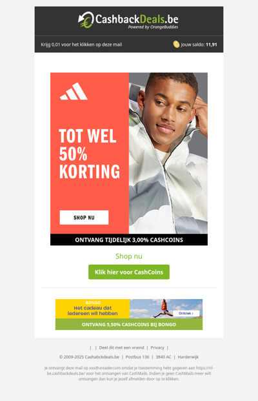Click the 'TOT WEL 50% KORTING' text

[90, 154]
